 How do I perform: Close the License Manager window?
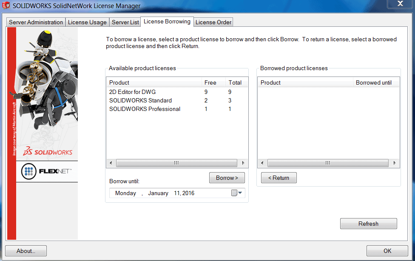click(x=400, y=4)
